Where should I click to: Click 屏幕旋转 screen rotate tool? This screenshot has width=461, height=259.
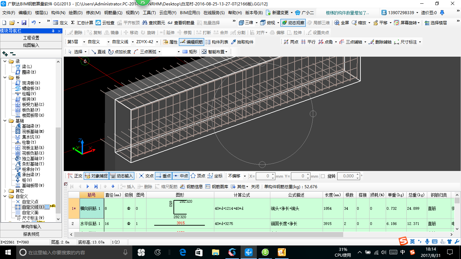(407, 23)
